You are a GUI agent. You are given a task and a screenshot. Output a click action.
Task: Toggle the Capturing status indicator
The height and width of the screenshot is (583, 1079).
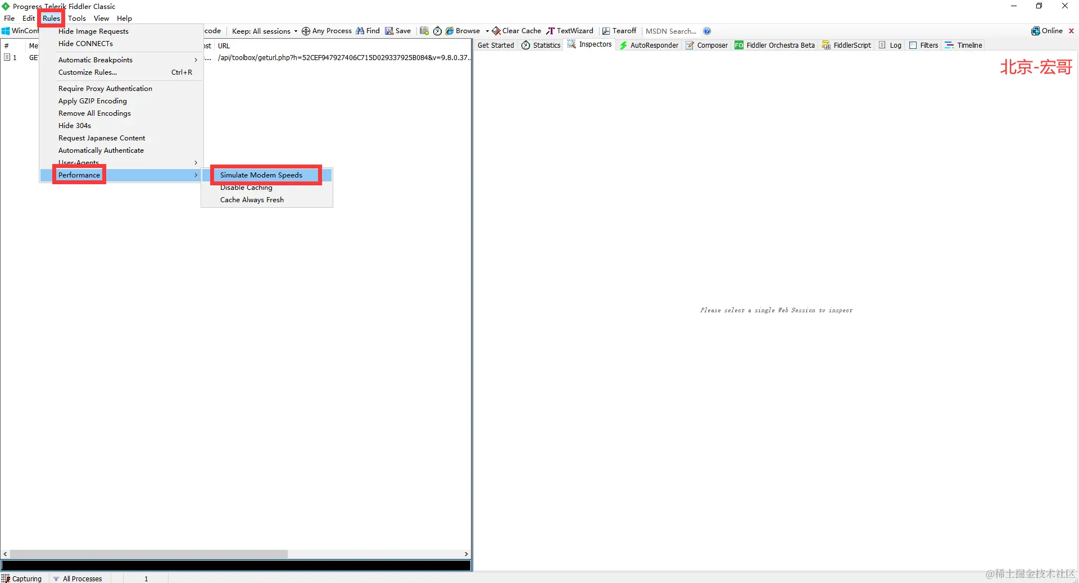tap(22, 579)
